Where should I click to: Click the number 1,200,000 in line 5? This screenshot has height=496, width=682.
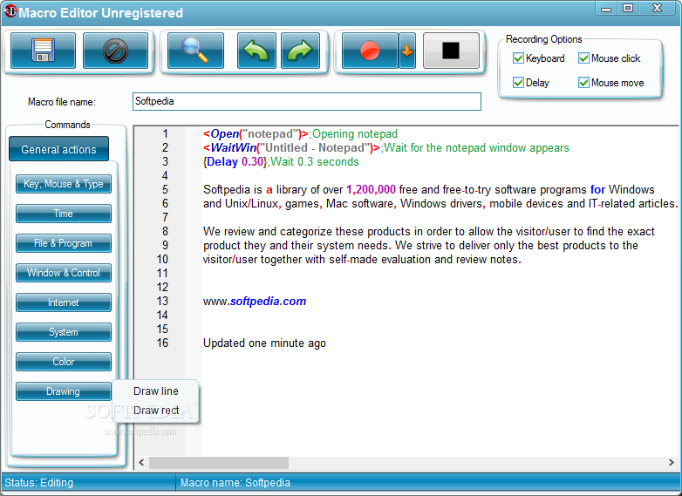[371, 189]
